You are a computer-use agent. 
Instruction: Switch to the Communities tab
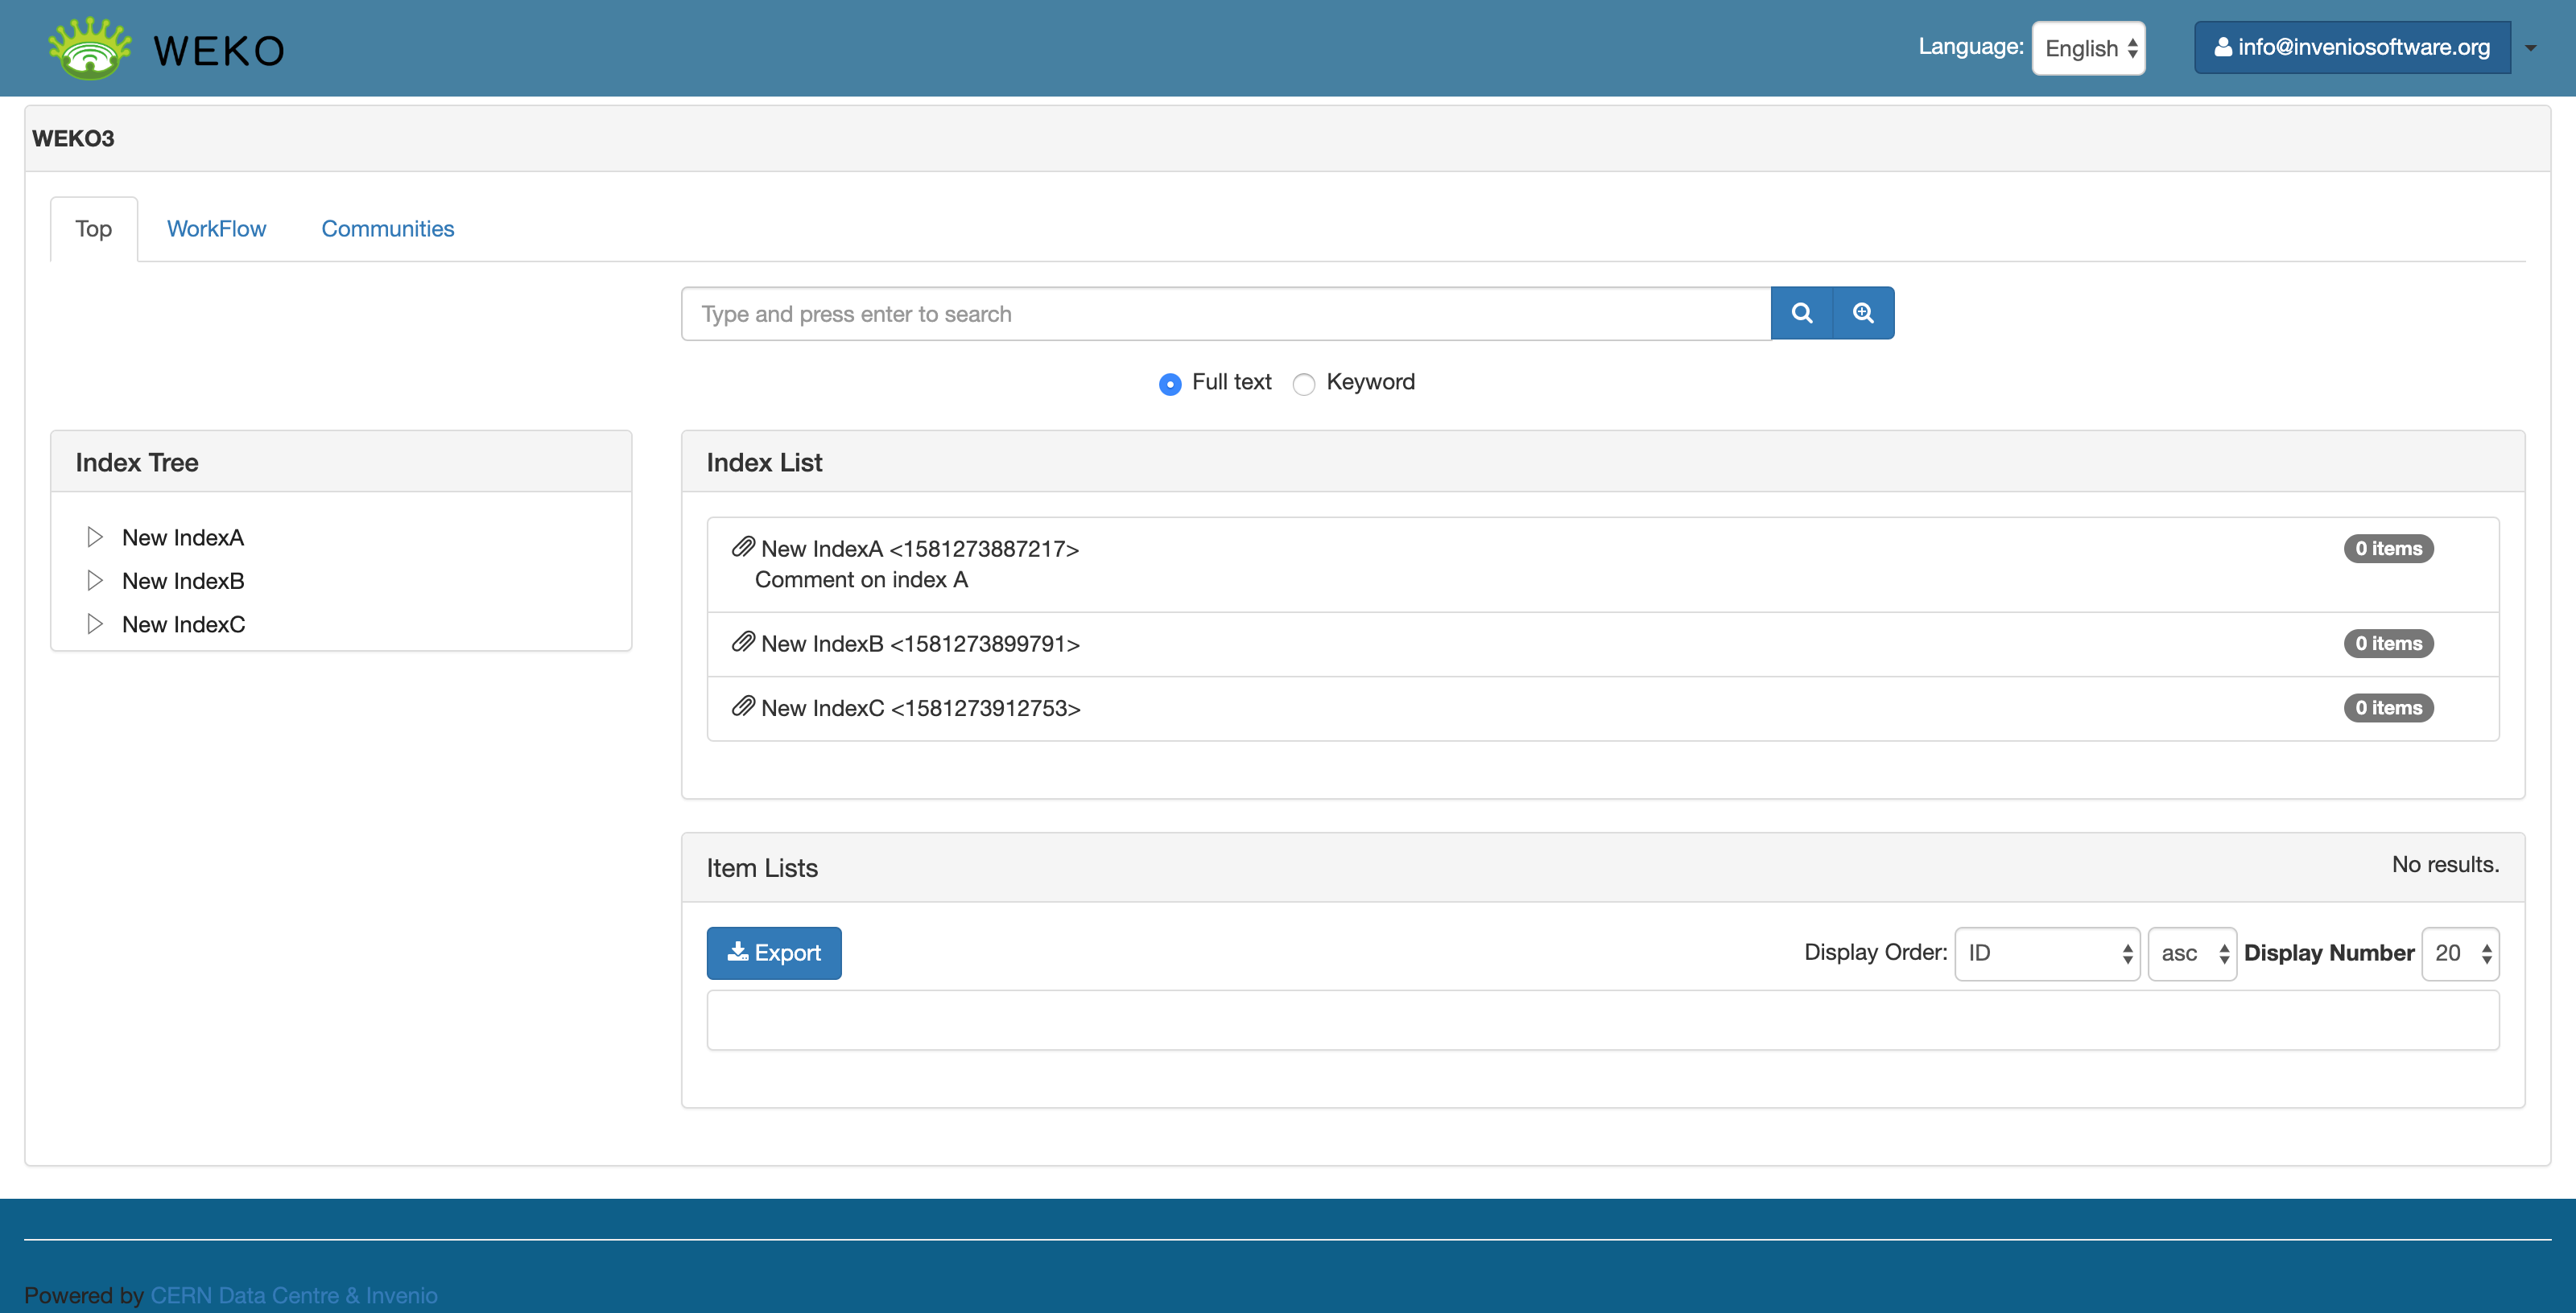coord(387,228)
